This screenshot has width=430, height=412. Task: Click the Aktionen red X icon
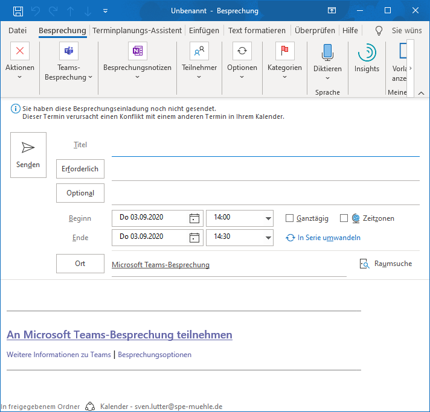tap(20, 51)
